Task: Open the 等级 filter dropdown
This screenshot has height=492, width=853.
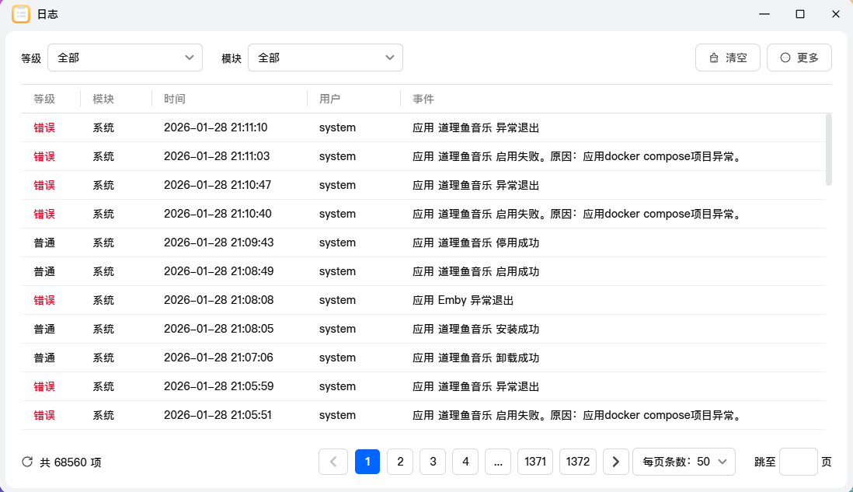Action: [124, 57]
